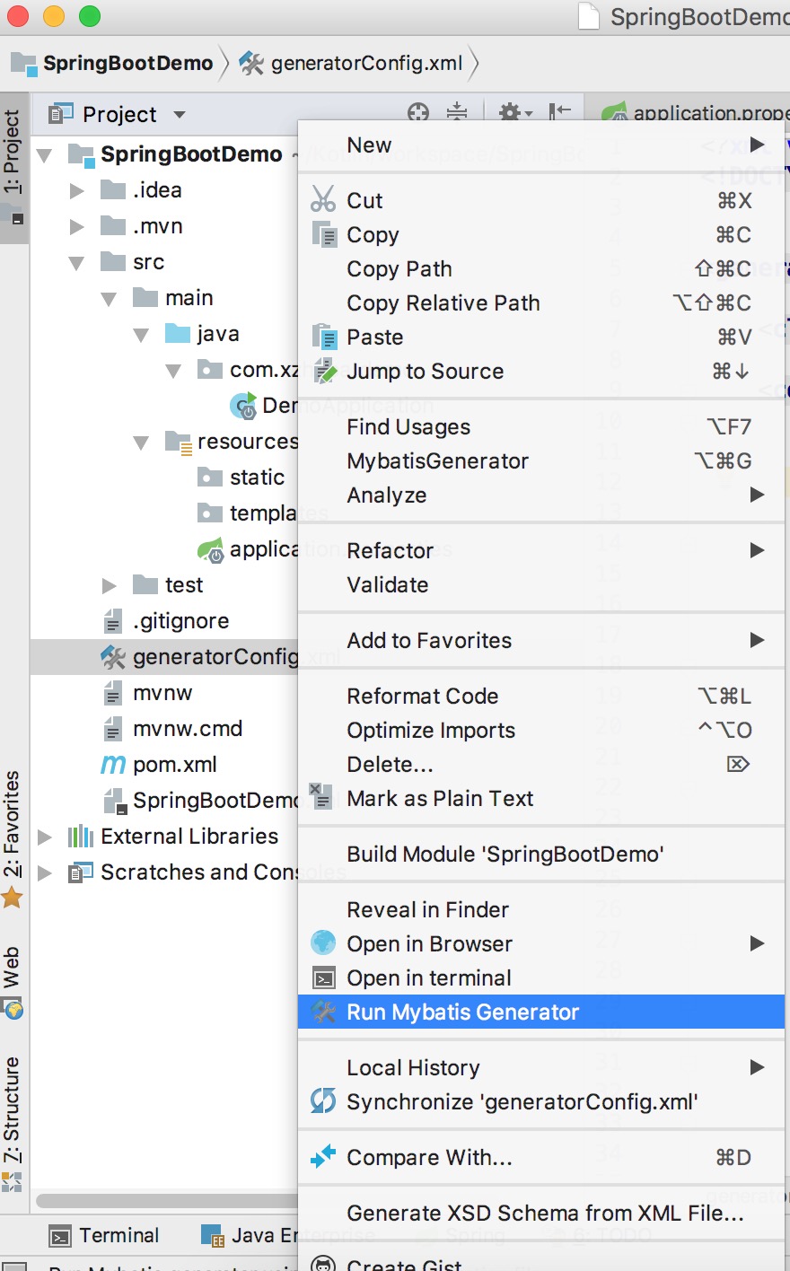Click the Favorites star icon in sidebar

click(12, 897)
